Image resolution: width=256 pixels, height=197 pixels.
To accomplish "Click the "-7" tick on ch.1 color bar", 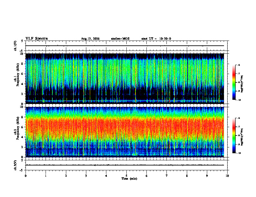I will click(x=239, y=74).
